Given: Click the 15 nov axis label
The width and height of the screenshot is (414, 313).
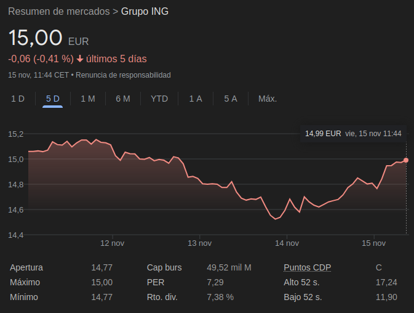Looking at the screenshot, I should [x=373, y=243].
